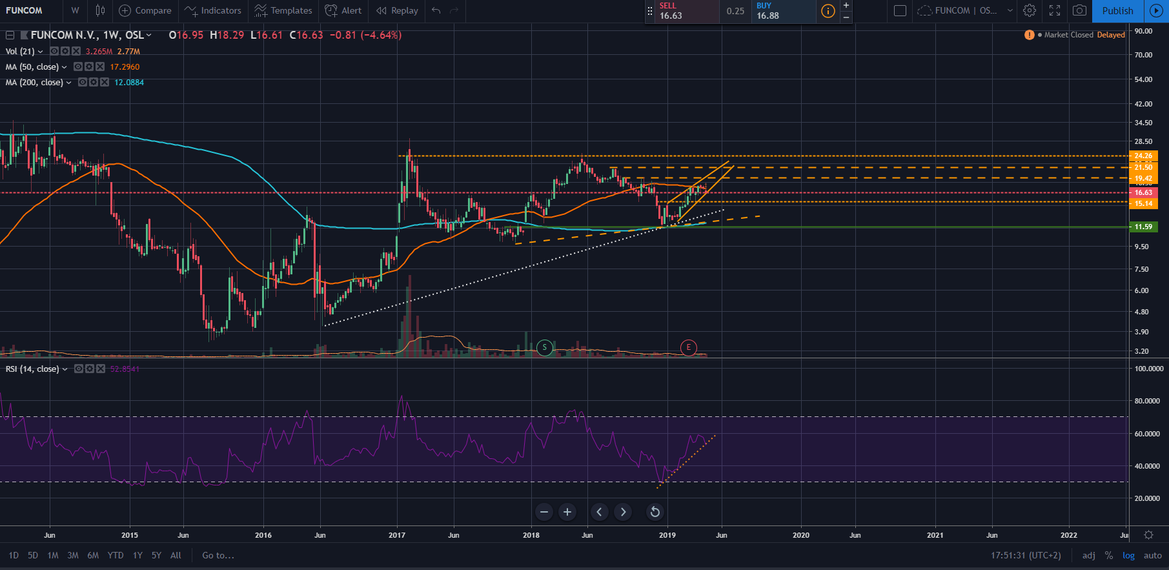Viewport: 1169px width, 570px height.
Task: Open MA (50, close) settings gear
Action: point(89,66)
